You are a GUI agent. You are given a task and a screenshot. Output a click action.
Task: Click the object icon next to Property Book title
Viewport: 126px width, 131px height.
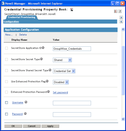coord(72,10)
